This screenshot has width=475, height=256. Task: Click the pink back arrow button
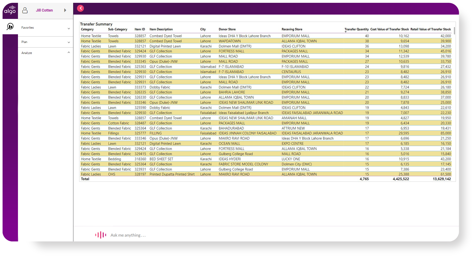pos(81,8)
